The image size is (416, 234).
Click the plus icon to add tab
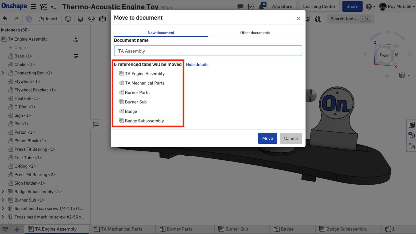pyautogui.click(x=17, y=229)
